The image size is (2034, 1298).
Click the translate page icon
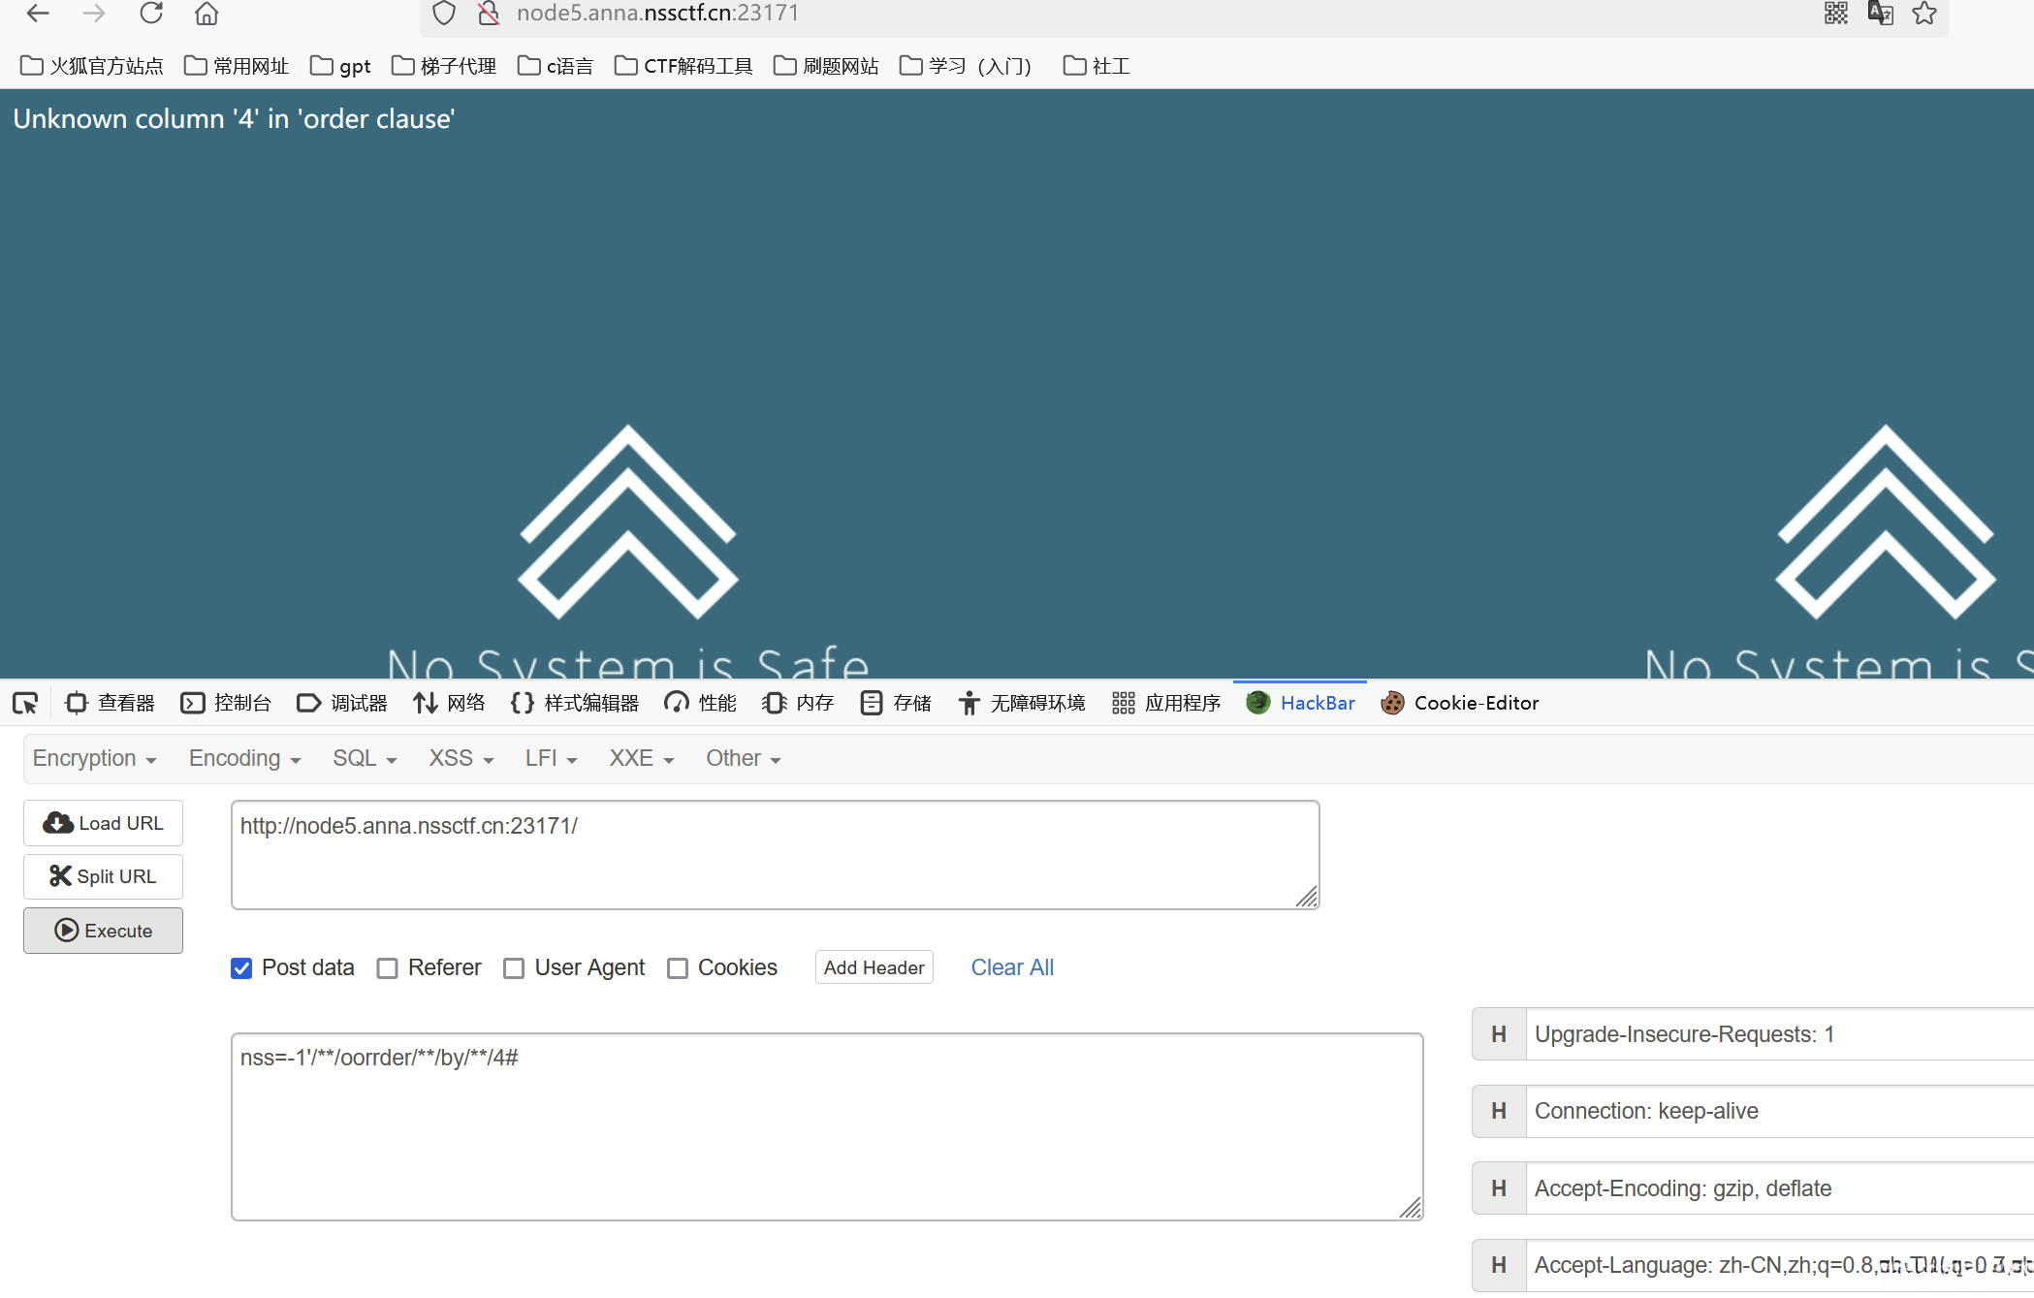[1881, 14]
